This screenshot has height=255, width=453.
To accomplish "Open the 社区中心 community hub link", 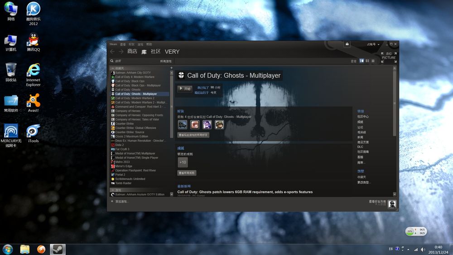I will 363,117.
